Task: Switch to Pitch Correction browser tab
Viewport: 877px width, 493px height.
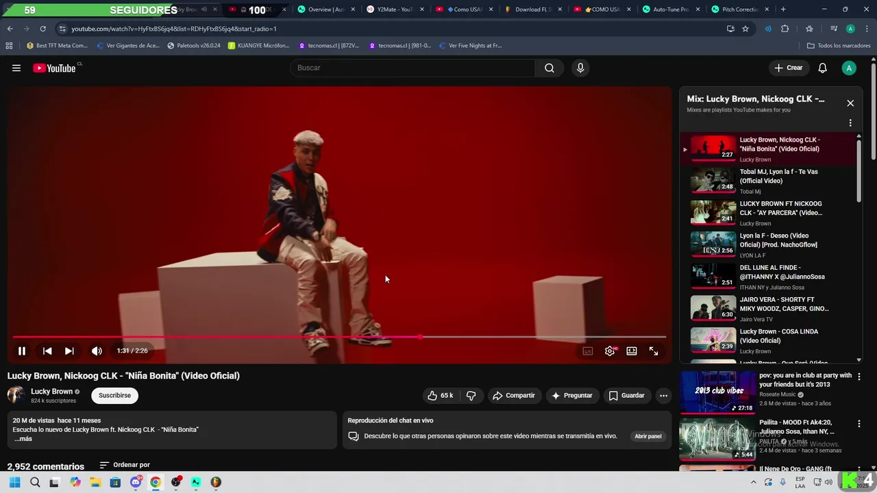Action: [x=740, y=10]
